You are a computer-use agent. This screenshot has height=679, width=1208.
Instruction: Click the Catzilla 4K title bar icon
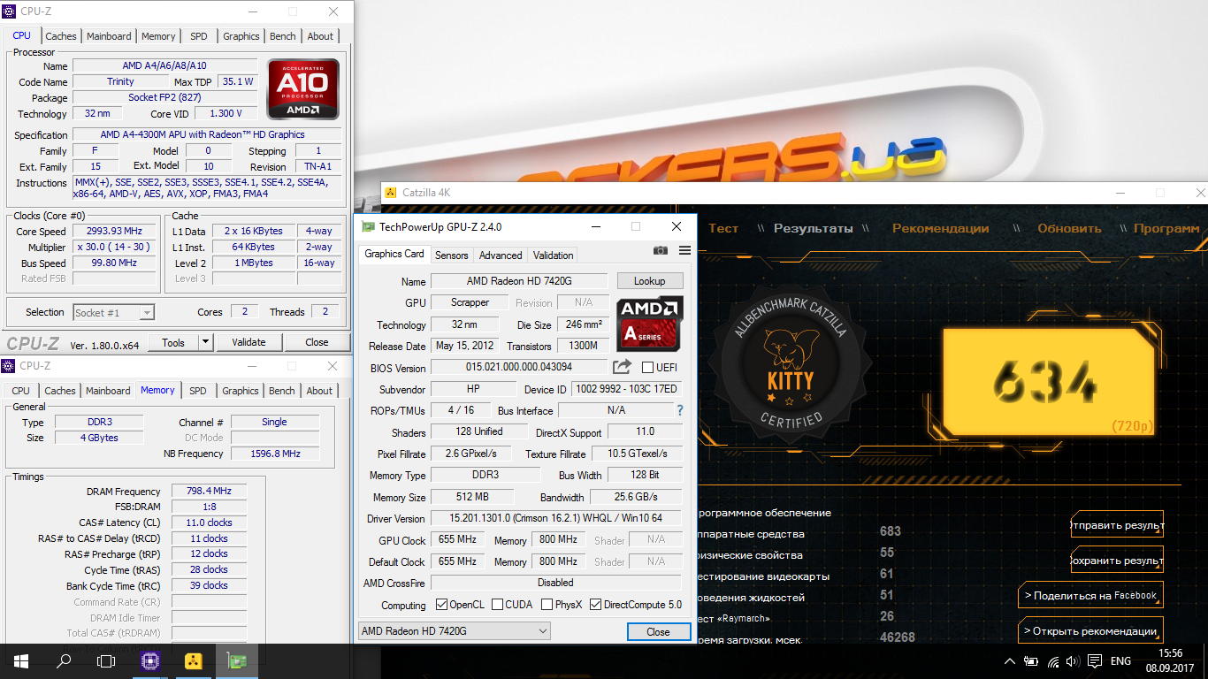[x=391, y=192]
